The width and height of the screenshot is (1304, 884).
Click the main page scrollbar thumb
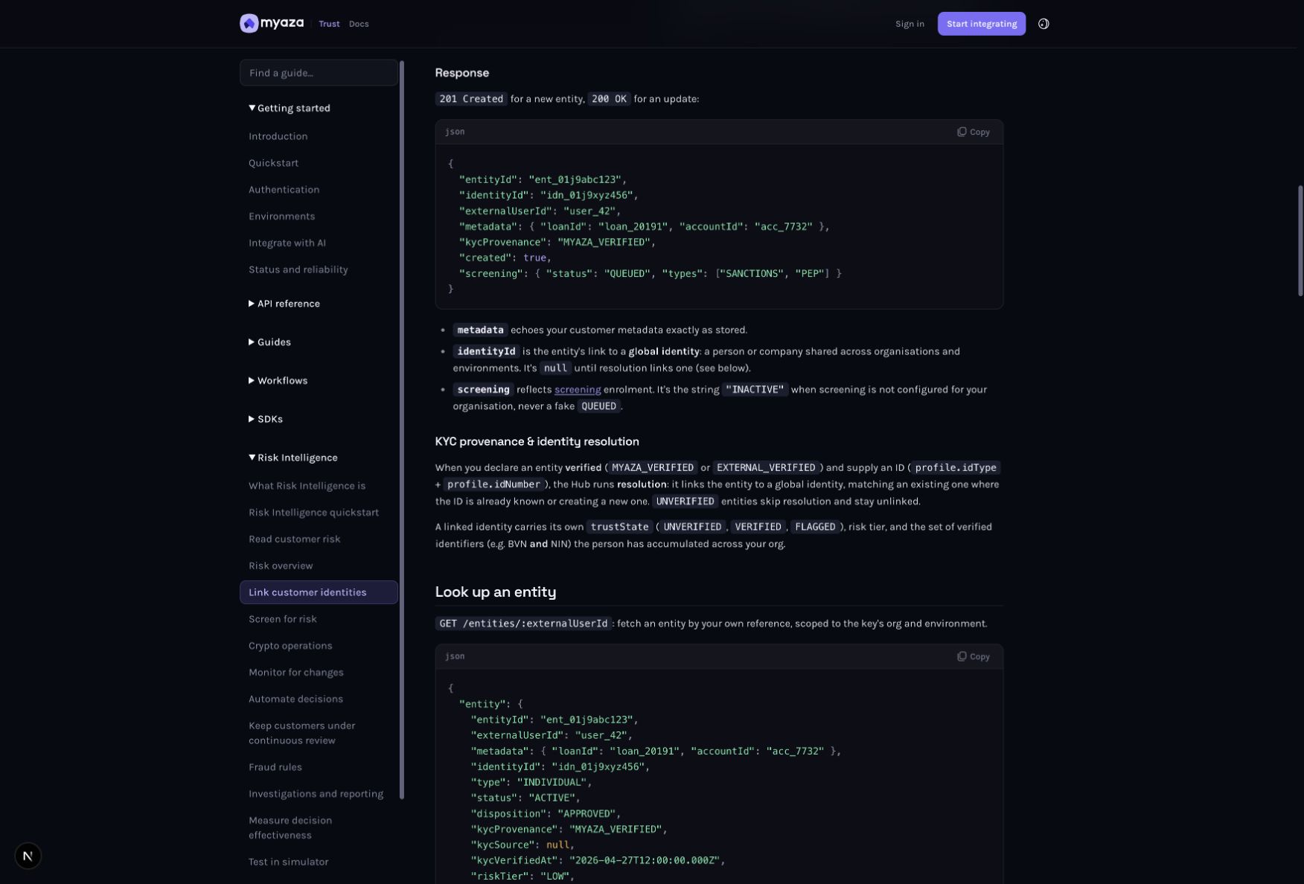[1300, 240]
